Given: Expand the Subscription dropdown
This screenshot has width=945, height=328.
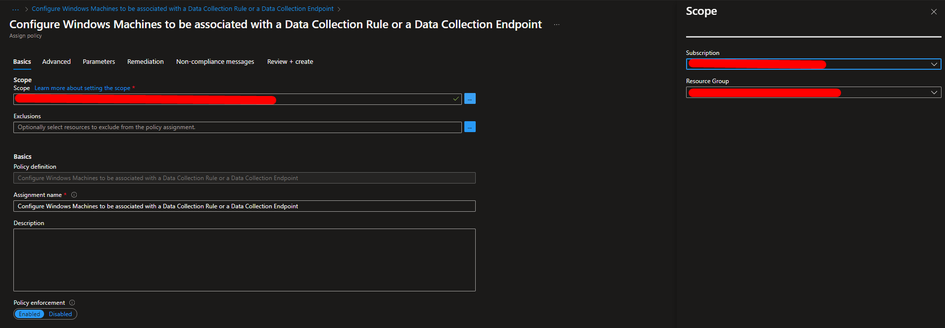Looking at the screenshot, I should pyautogui.click(x=934, y=64).
